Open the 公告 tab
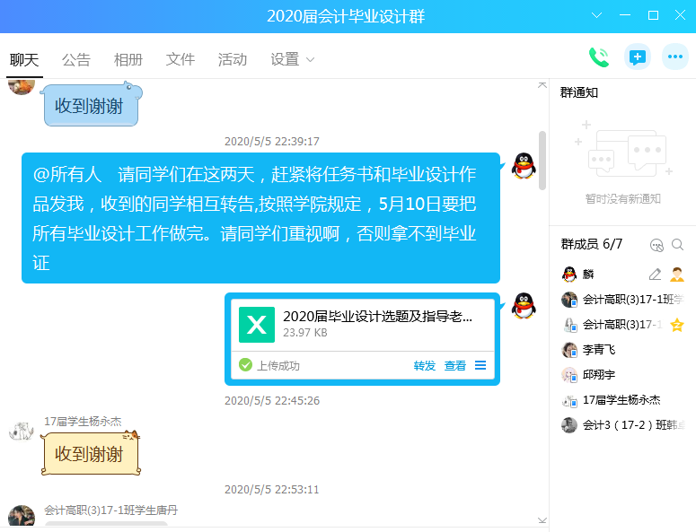Viewport: 696px width, 532px height. [76, 59]
